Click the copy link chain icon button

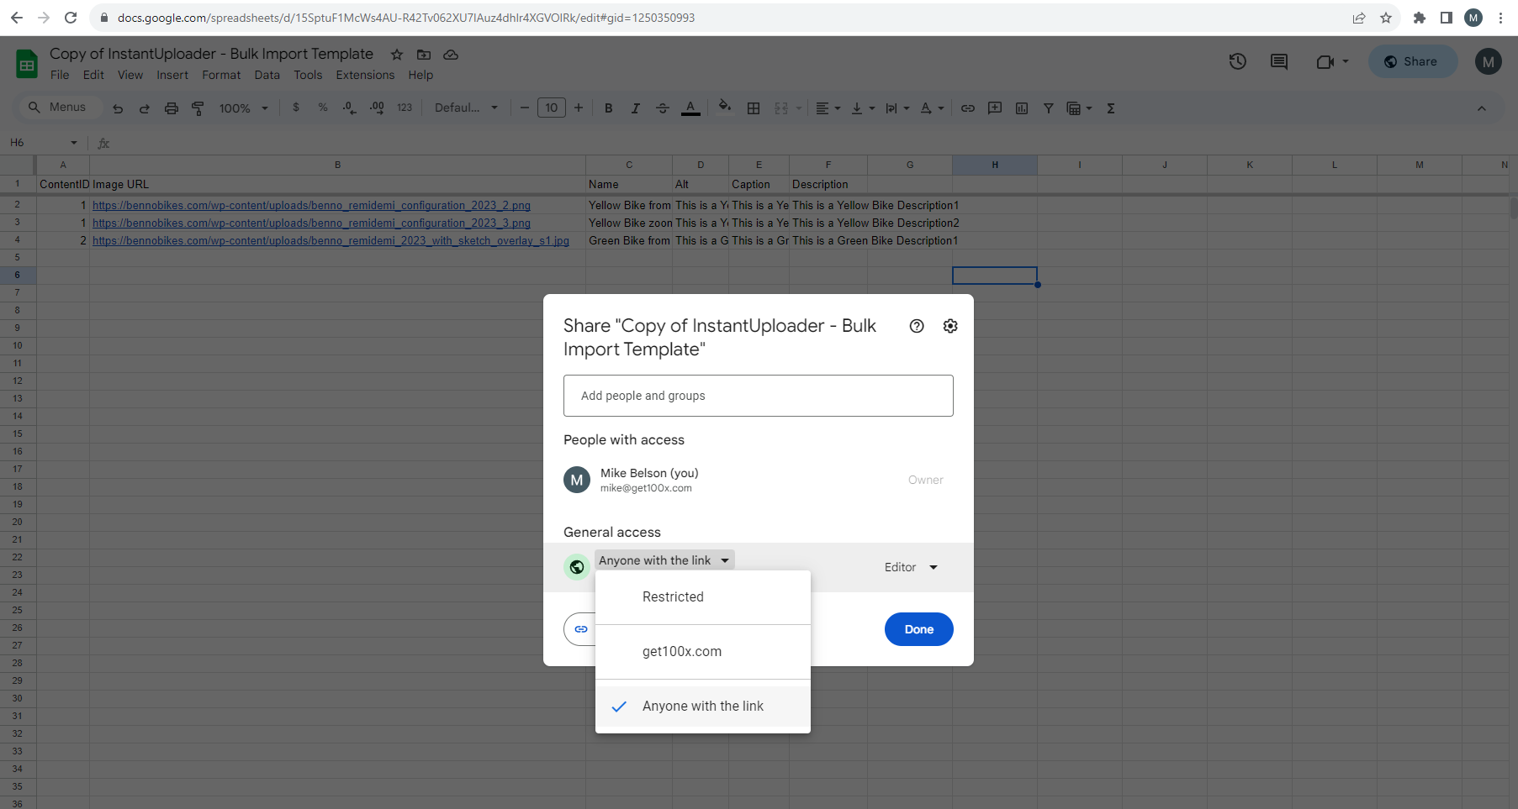point(580,629)
